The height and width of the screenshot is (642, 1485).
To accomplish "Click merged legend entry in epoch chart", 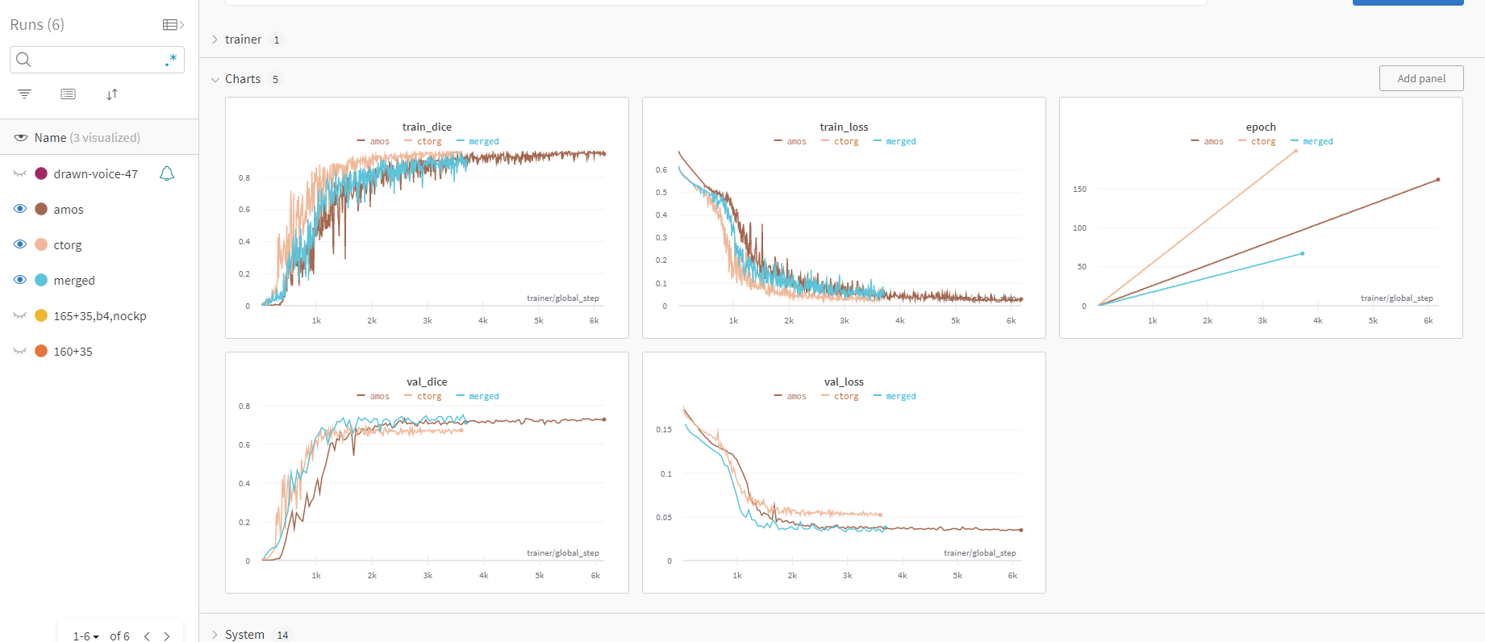I will pos(1312,141).
